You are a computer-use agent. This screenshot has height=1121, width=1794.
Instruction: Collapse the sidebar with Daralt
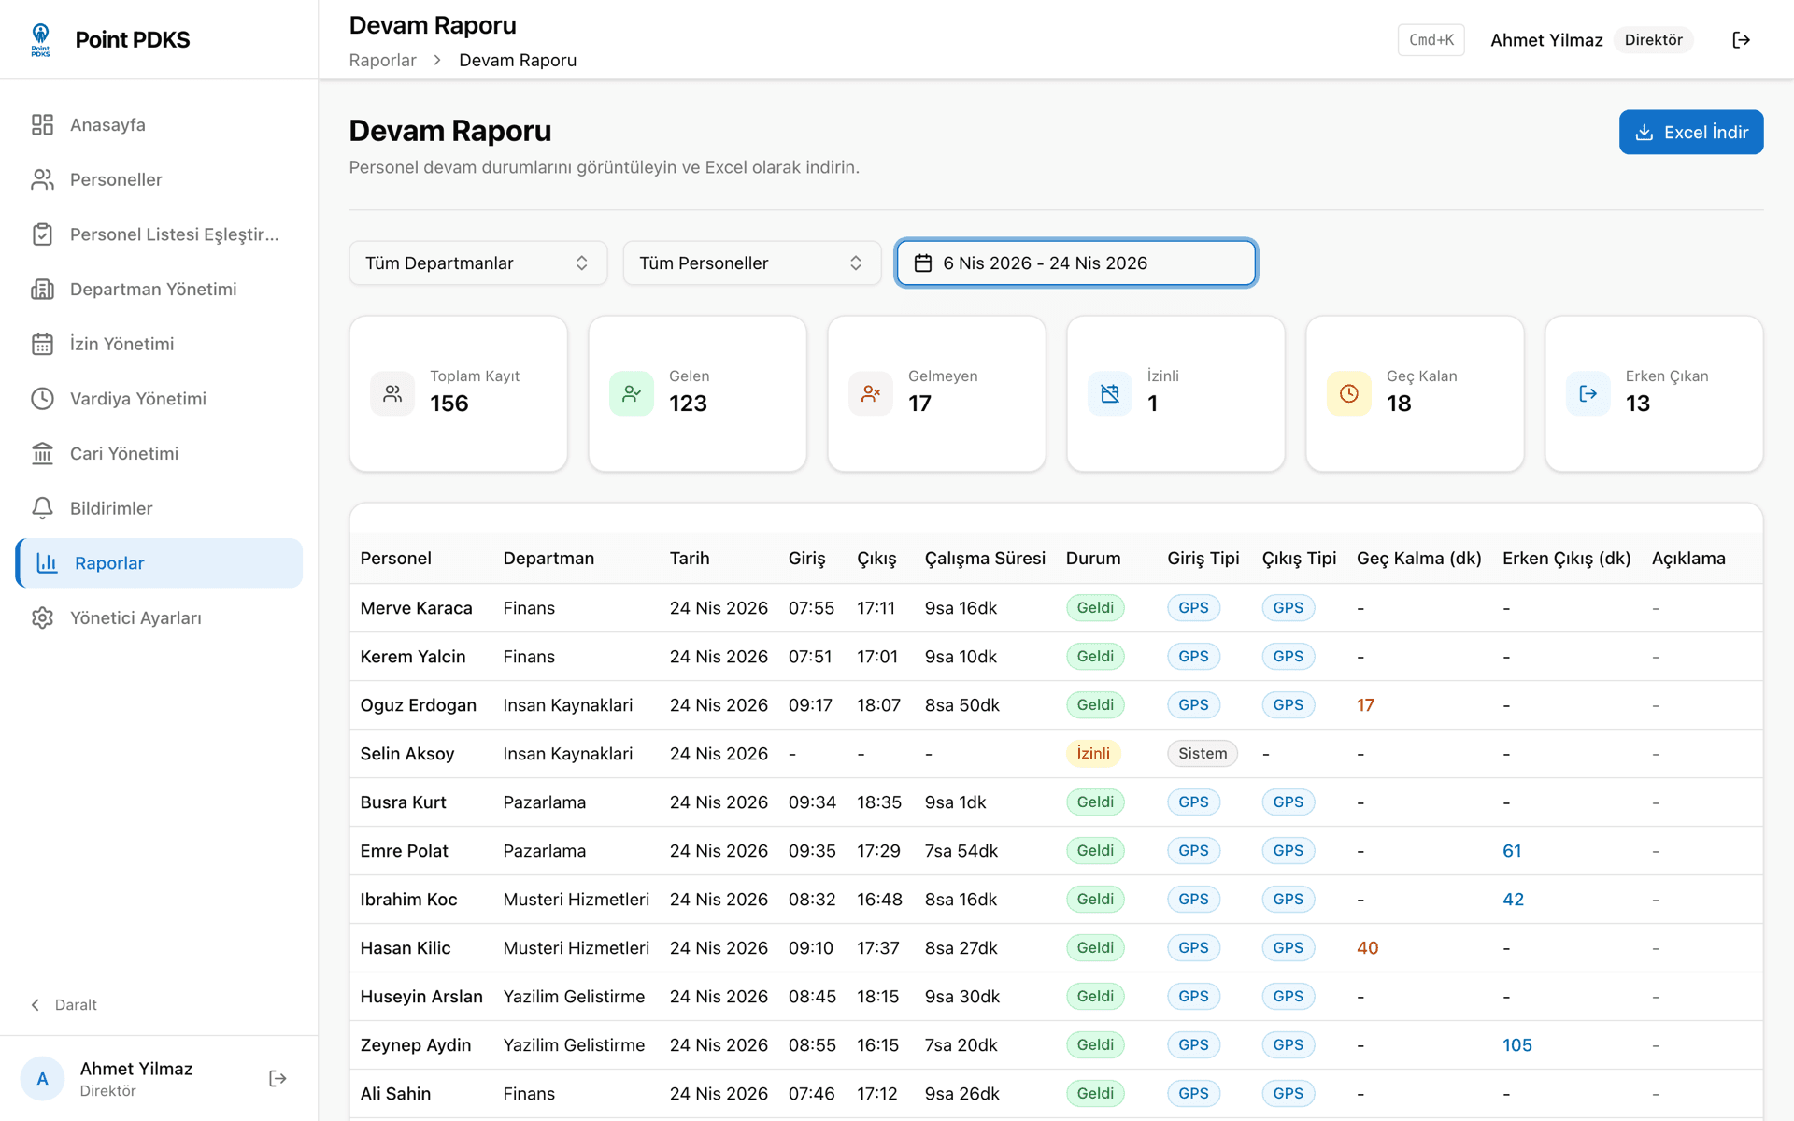pyautogui.click(x=64, y=1005)
